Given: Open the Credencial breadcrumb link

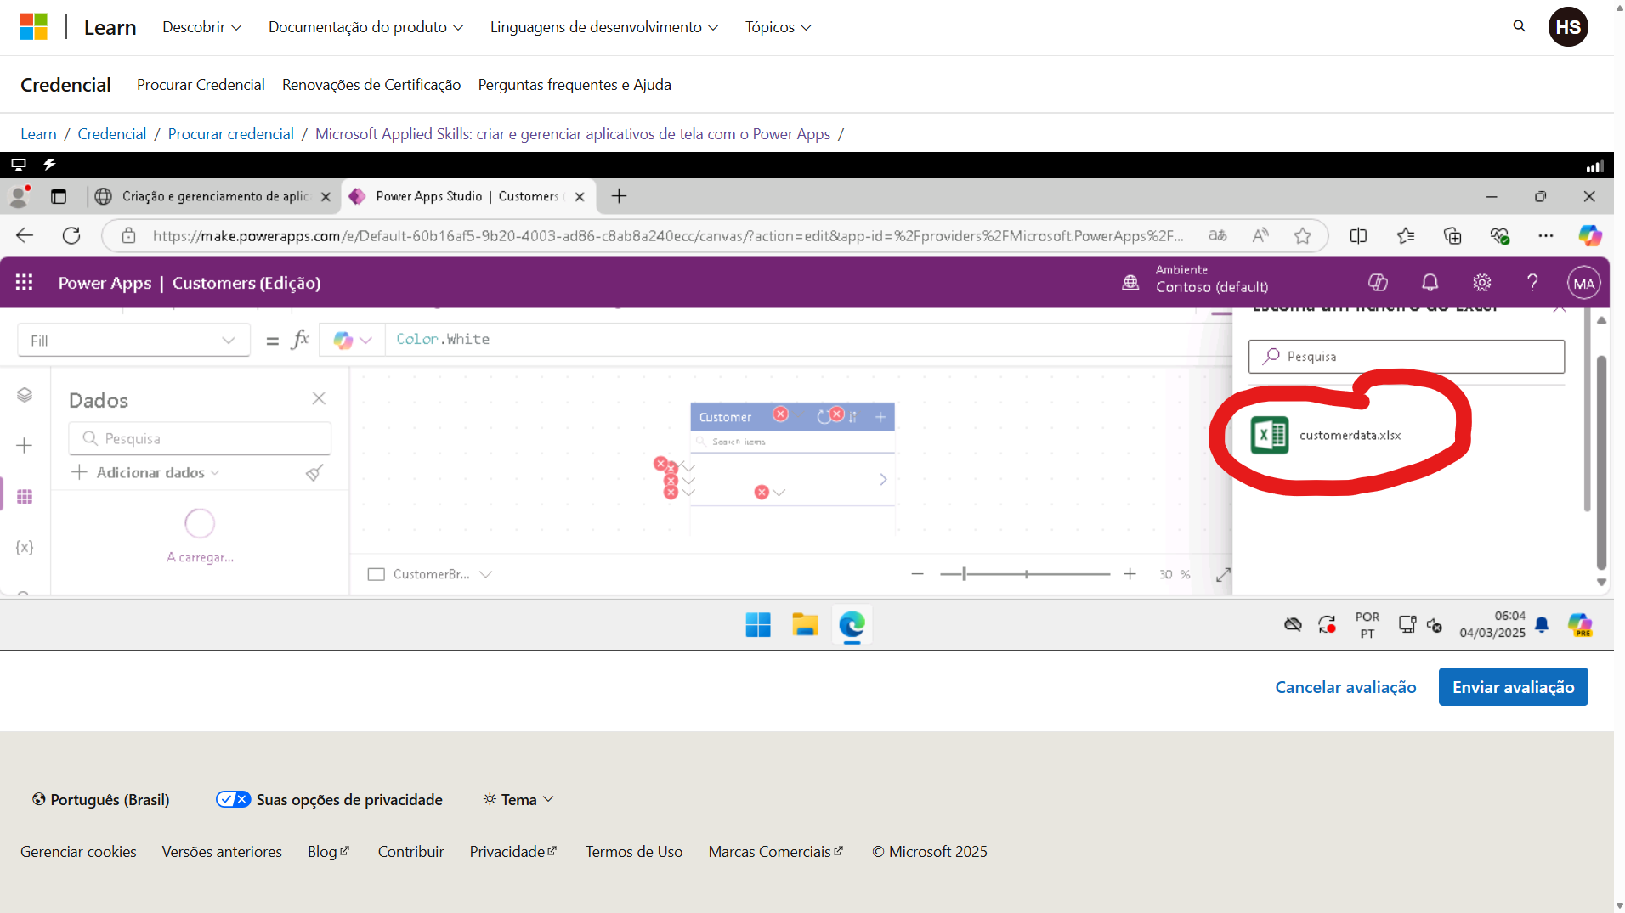Looking at the screenshot, I should 112,134.
